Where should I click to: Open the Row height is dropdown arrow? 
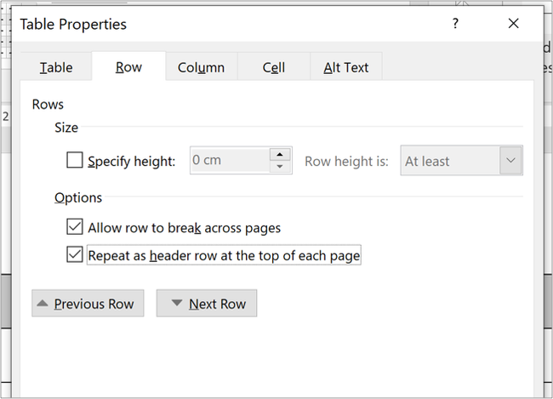(x=510, y=161)
